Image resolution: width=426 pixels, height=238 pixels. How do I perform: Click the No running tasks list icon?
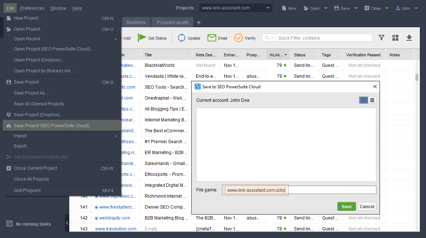point(9,224)
